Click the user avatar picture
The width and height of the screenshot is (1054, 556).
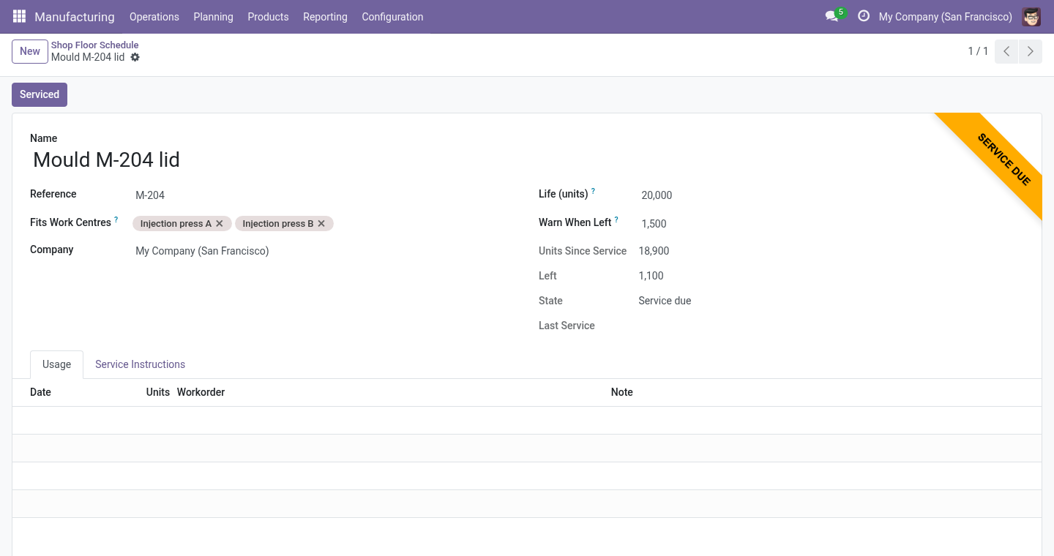pyautogui.click(x=1031, y=17)
